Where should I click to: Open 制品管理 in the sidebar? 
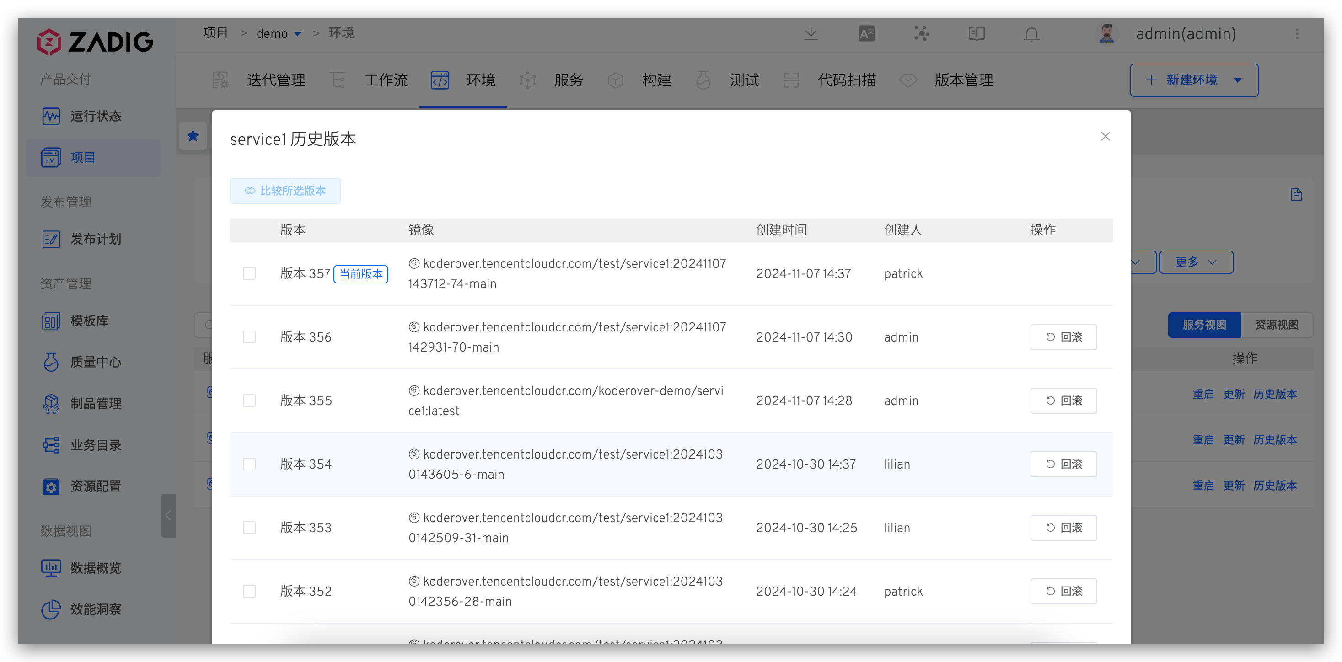point(94,403)
